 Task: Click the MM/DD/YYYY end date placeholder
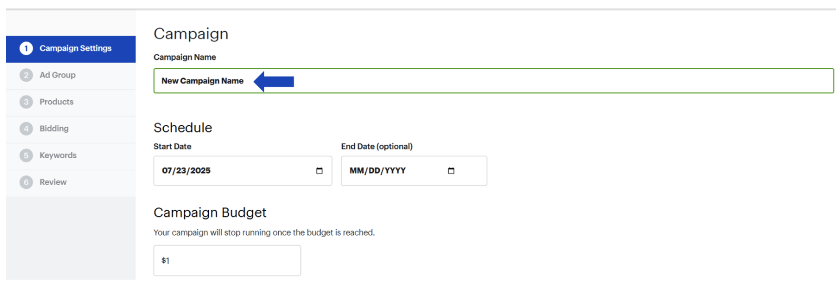(x=378, y=171)
